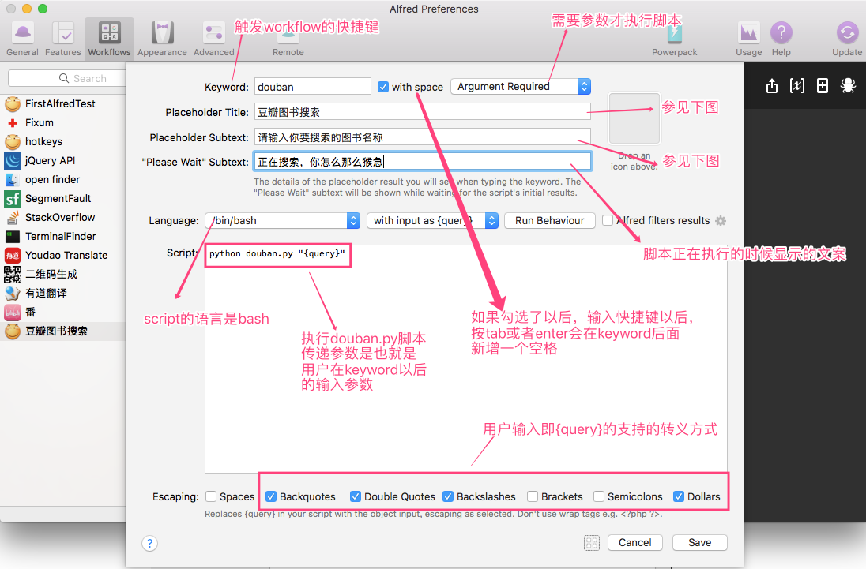Viewport: 866px width, 569px height.
Task: Open Alfred filters results gear settings
Action: pos(720,221)
